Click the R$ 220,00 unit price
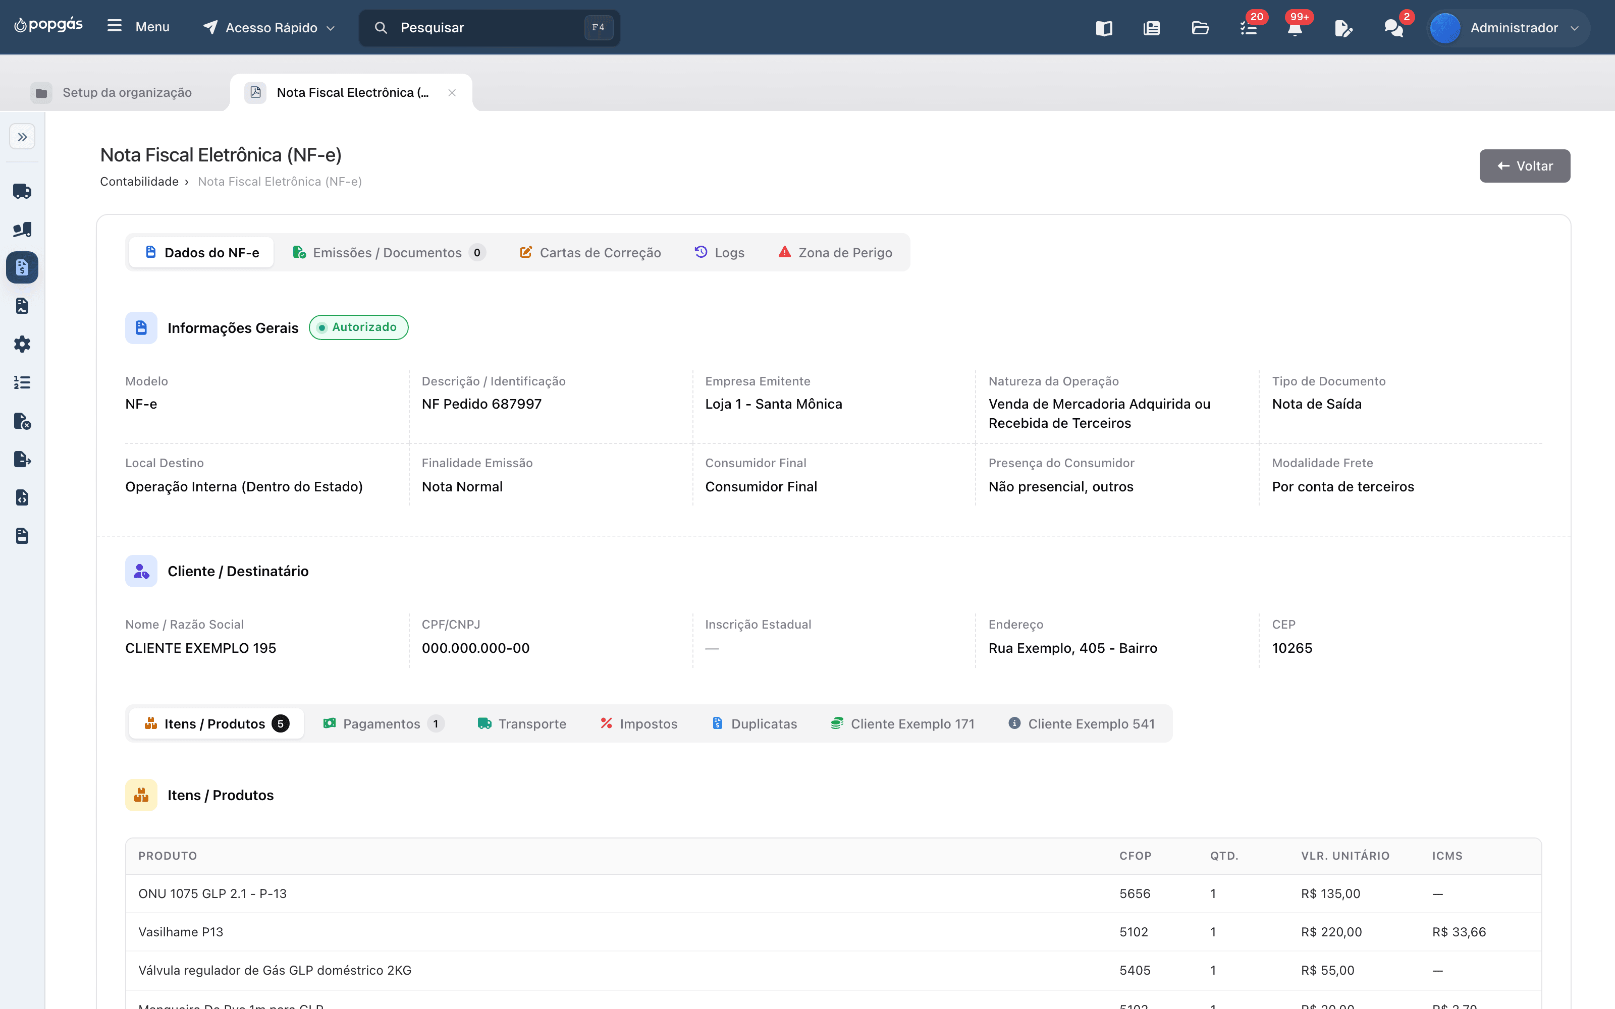This screenshot has width=1615, height=1009. [x=1331, y=932]
